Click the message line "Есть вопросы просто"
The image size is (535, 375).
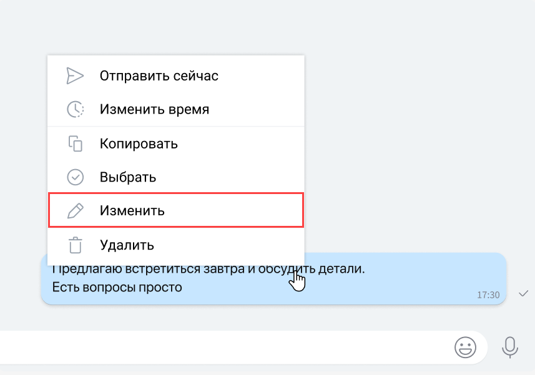tap(117, 288)
